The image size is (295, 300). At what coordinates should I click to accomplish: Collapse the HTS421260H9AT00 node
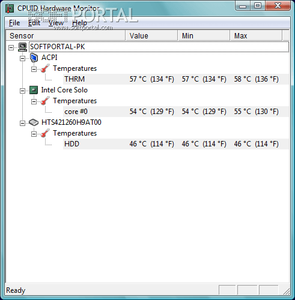point(22,123)
